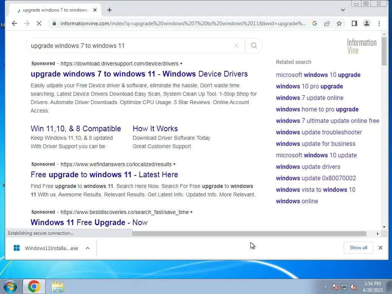Select windows 10 pro upgrade related search
The height and width of the screenshot is (294, 392).
pyautogui.click(x=309, y=86)
